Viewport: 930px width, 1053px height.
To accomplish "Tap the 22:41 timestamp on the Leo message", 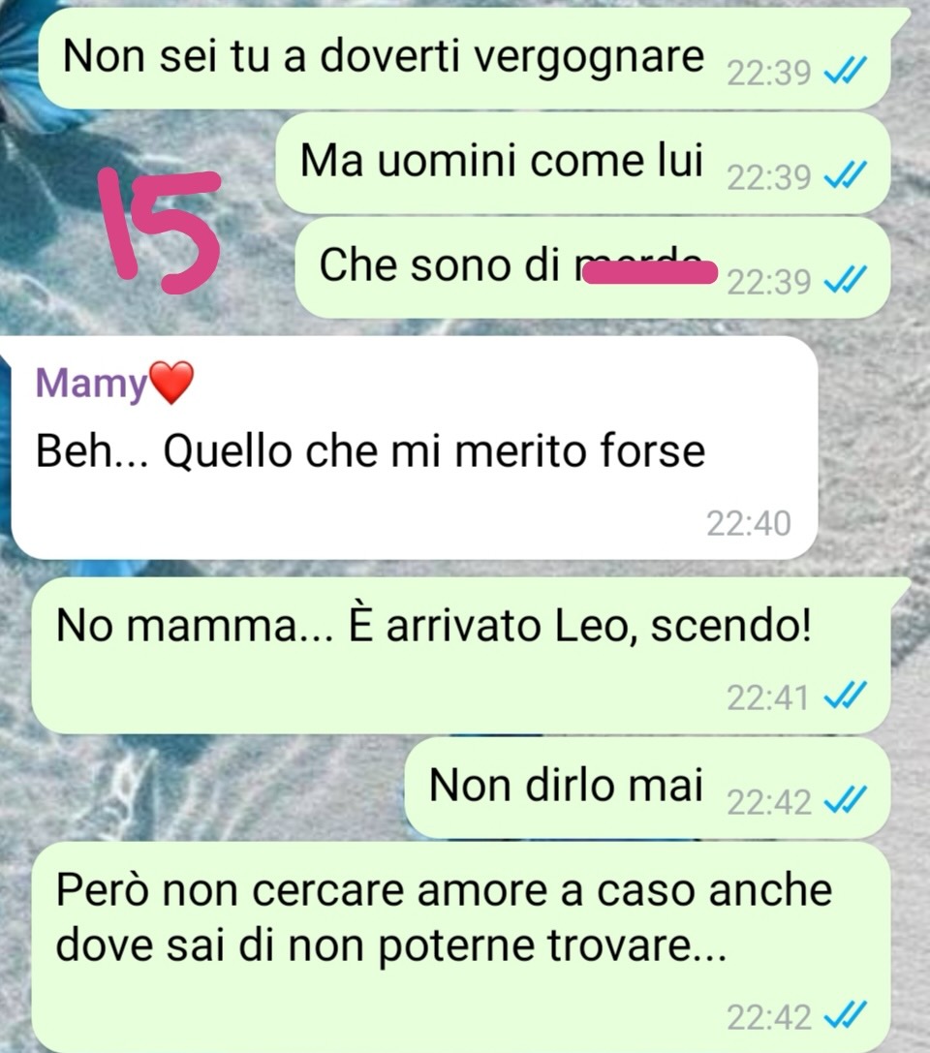I will pyautogui.click(x=767, y=697).
